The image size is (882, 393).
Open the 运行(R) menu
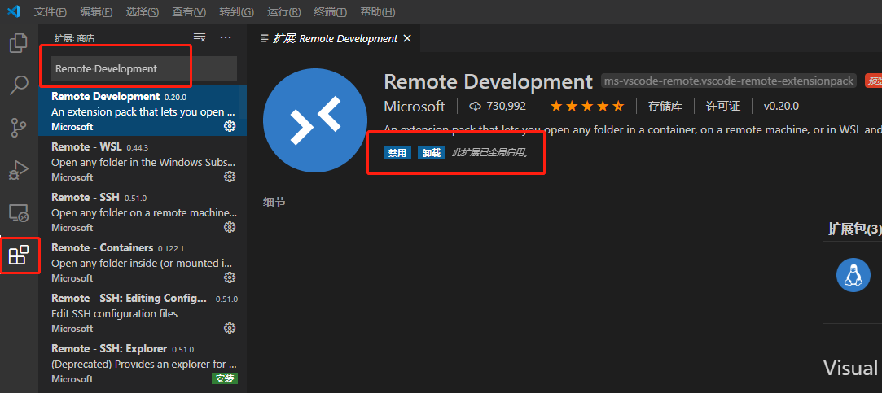pyautogui.click(x=283, y=12)
